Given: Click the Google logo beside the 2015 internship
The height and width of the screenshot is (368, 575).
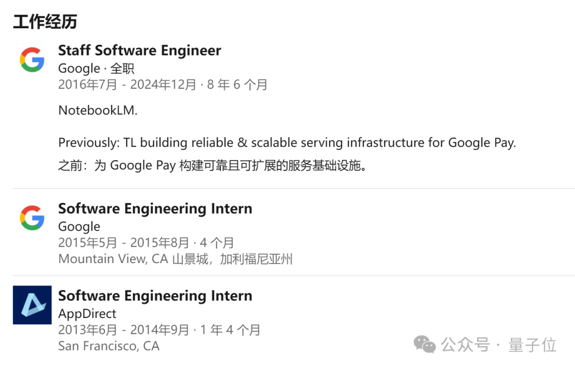Looking at the screenshot, I should tap(32, 218).
